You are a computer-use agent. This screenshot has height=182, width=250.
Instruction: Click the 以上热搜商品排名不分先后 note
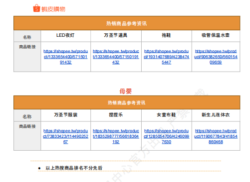(74, 168)
